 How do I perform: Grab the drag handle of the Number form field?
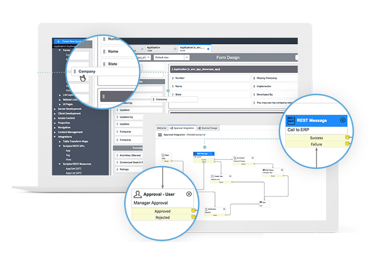173,78
